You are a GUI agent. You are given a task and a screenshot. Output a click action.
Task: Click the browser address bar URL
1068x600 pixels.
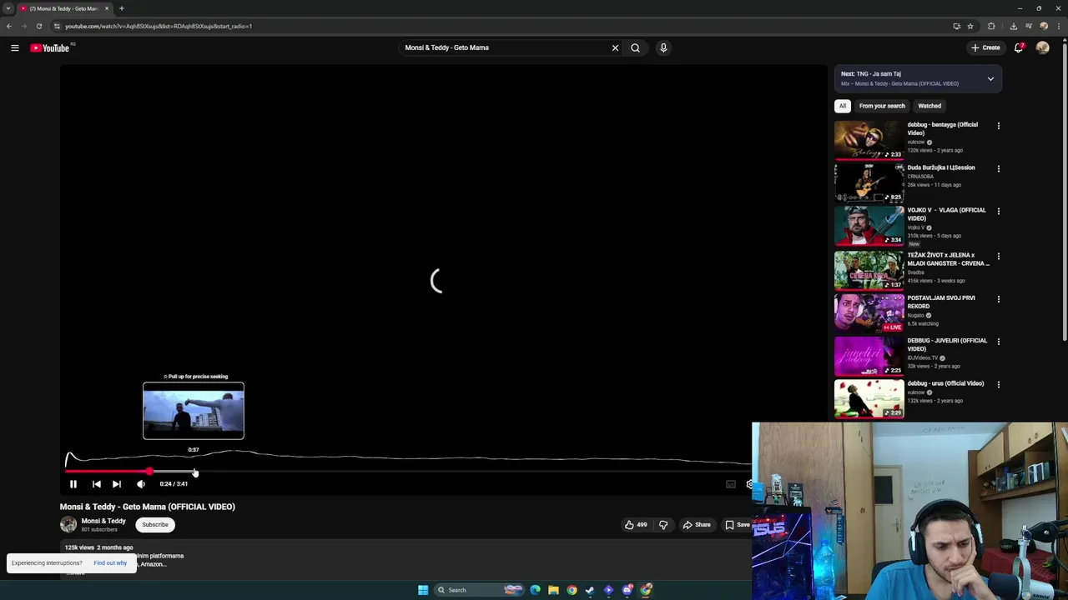159,26
